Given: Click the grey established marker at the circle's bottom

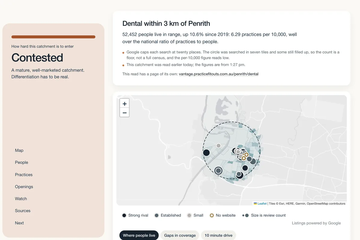Looking at the screenshot, I should [239, 174].
